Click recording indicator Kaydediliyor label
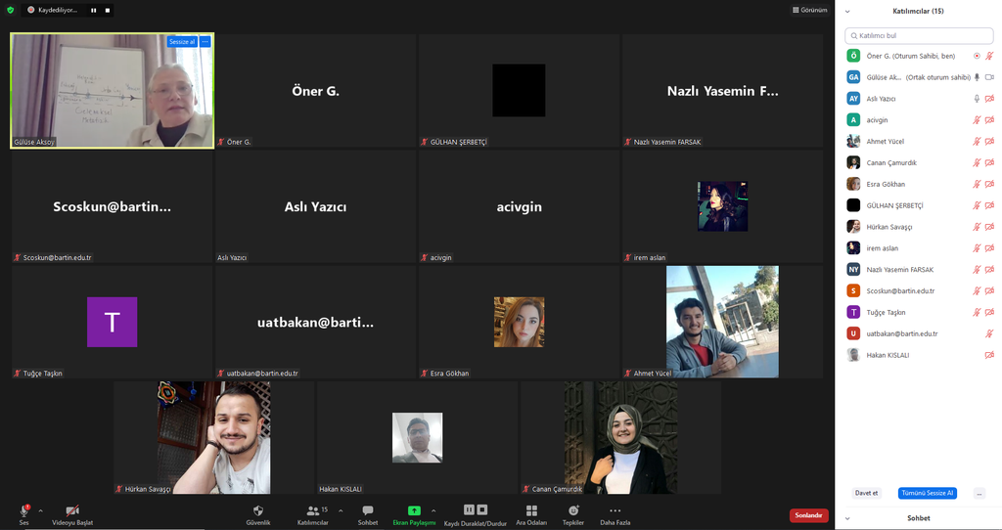Viewport: 1002px width, 530px height. pos(58,10)
